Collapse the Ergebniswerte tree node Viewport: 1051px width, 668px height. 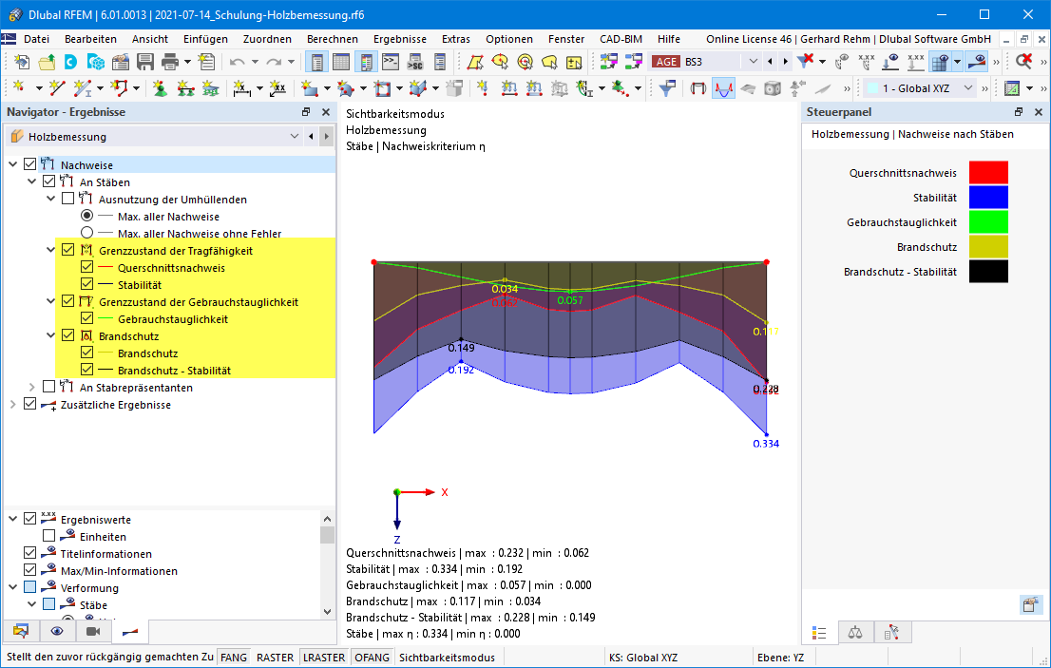12,519
